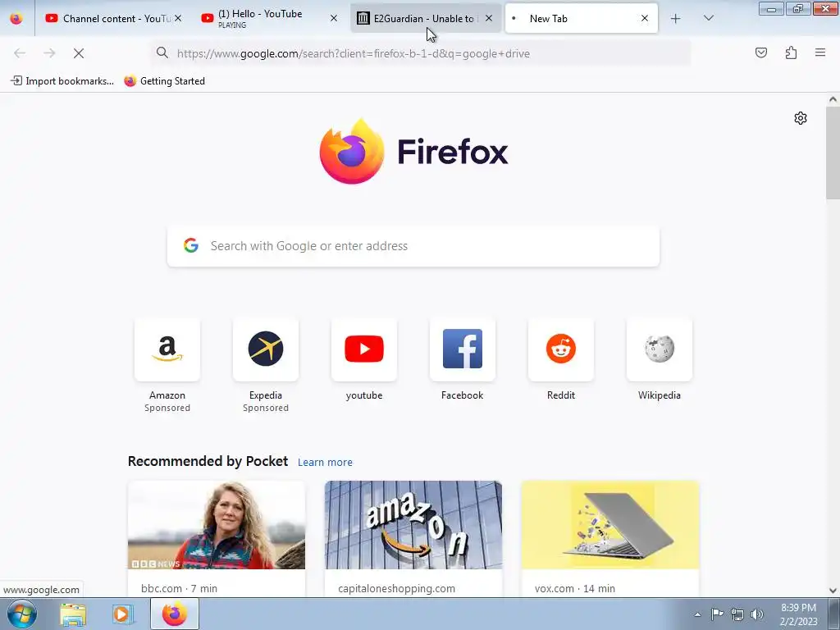This screenshot has width=840, height=630.
Task: Click Import bookmarks bookmark item
Action: [x=62, y=81]
